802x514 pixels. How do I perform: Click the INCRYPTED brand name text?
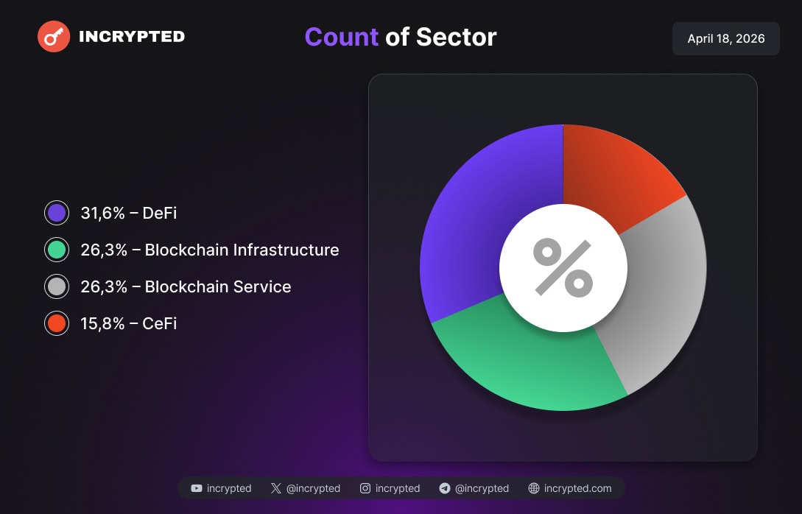[x=132, y=36]
